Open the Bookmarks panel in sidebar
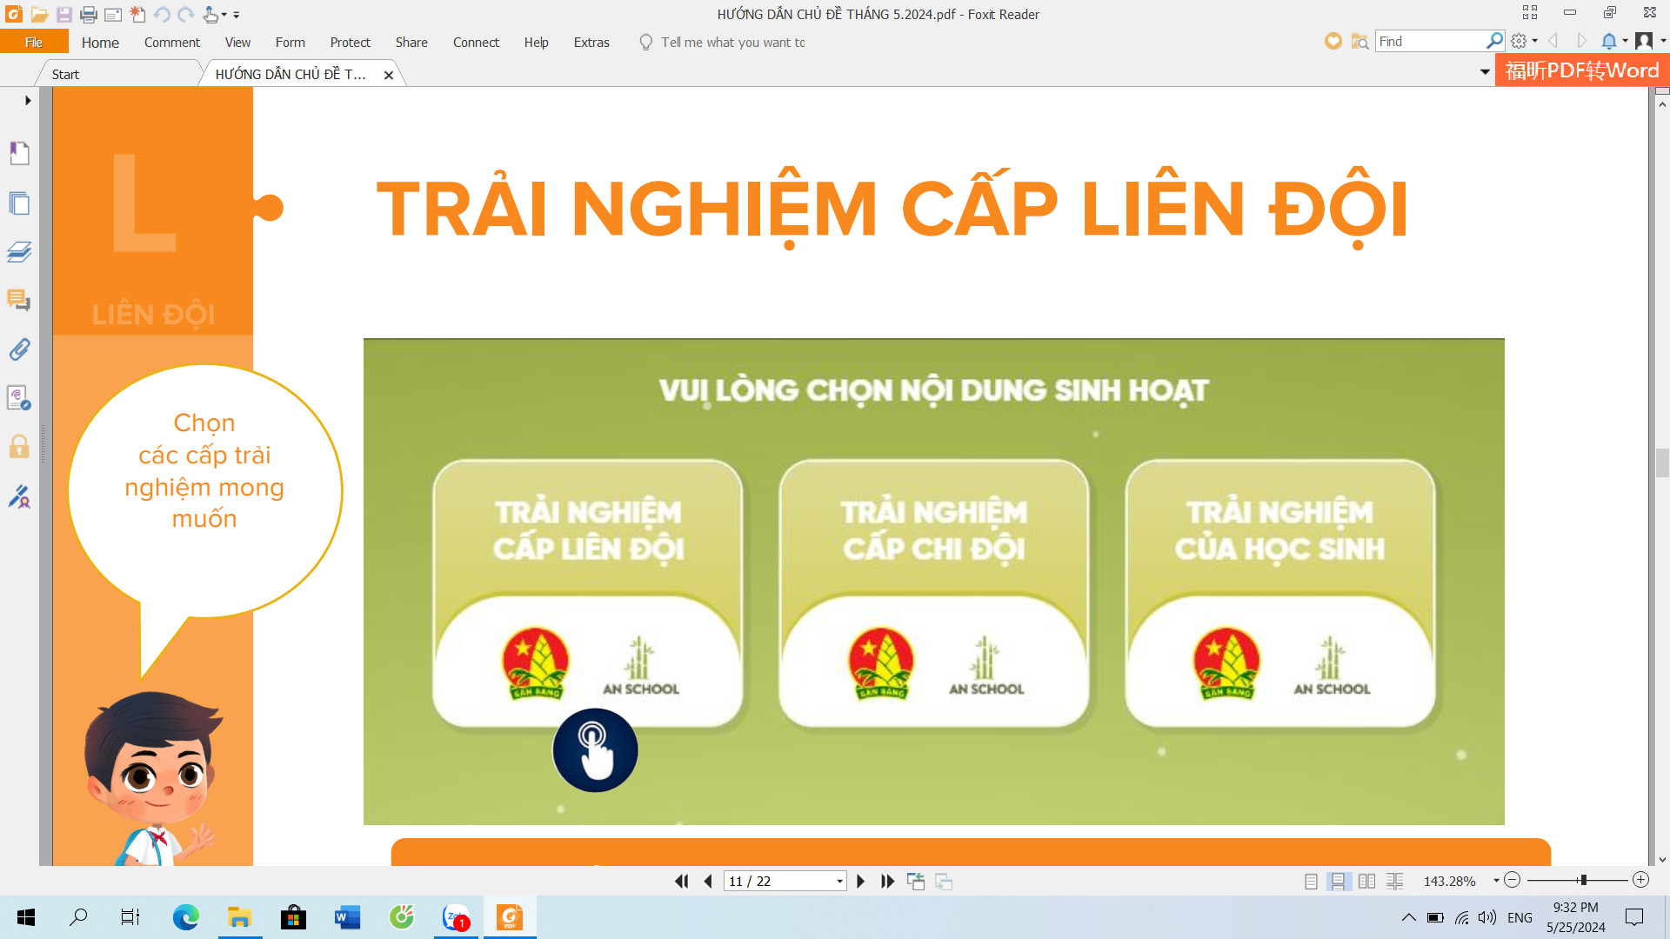Image resolution: width=1670 pixels, height=939 pixels. [19, 153]
